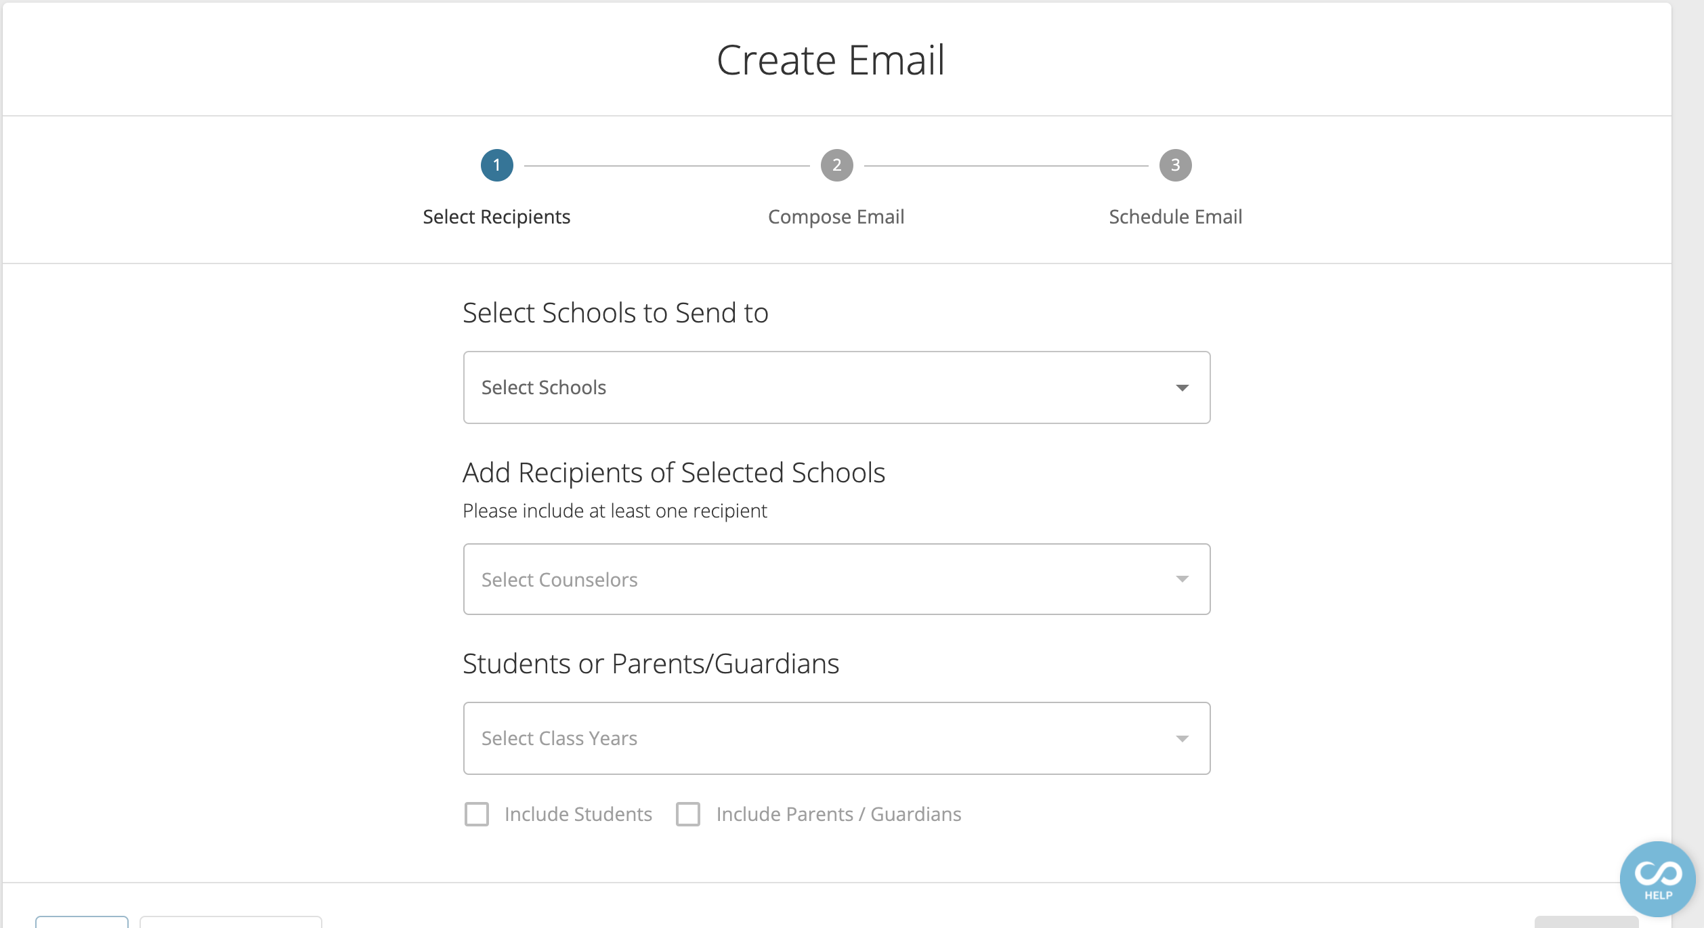Click the step 3 circle indicator
Viewport: 1704px width, 928px height.
pos(1176,165)
